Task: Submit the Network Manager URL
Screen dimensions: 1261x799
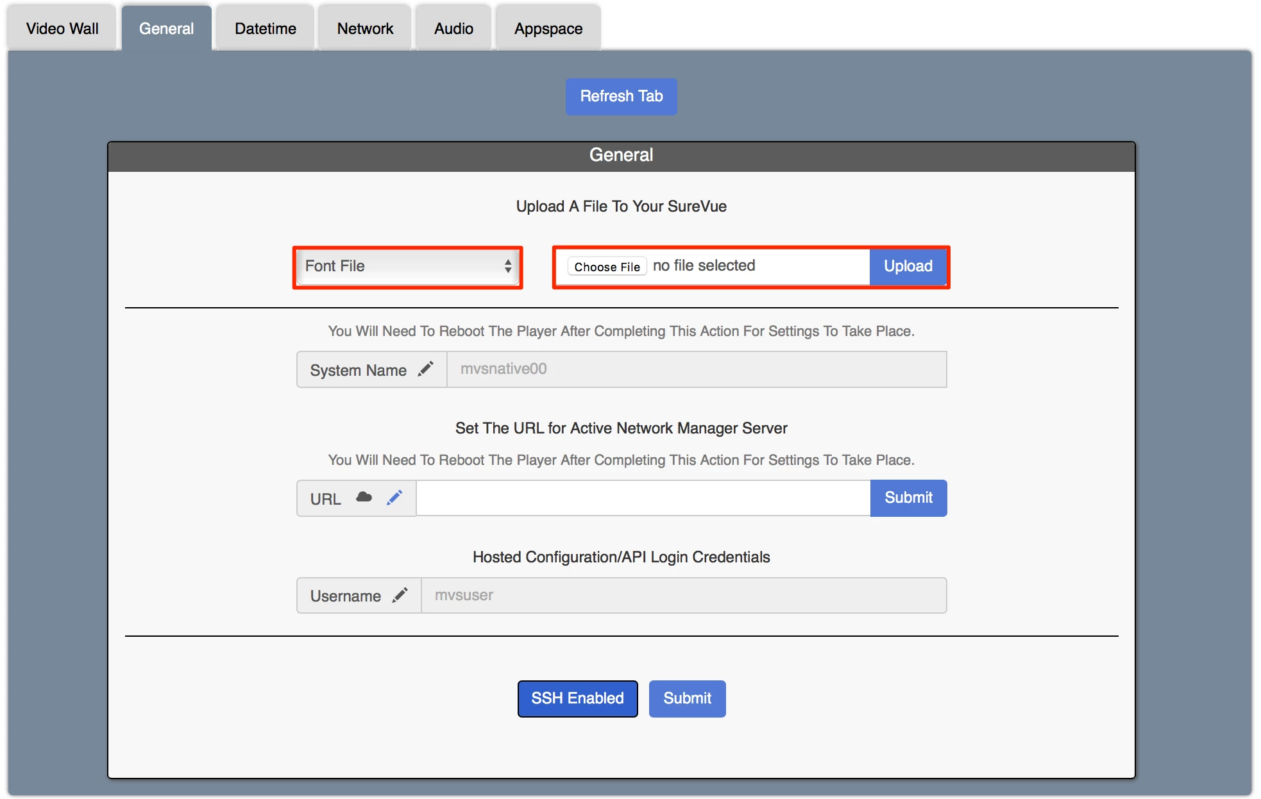Action: pos(908,498)
